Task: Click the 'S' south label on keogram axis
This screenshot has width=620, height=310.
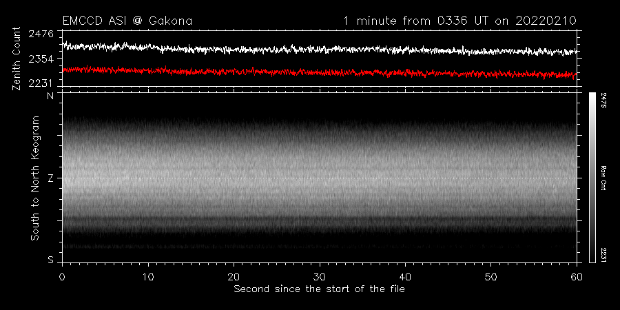Action: tap(50, 260)
